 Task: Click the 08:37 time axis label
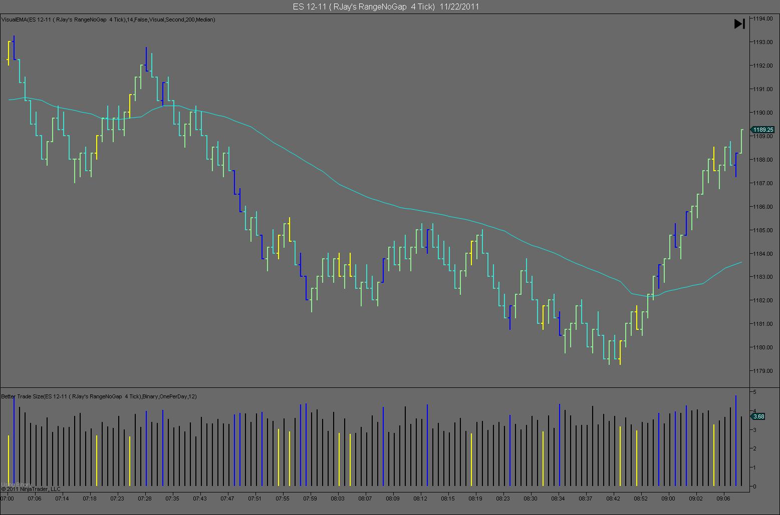pyautogui.click(x=586, y=498)
